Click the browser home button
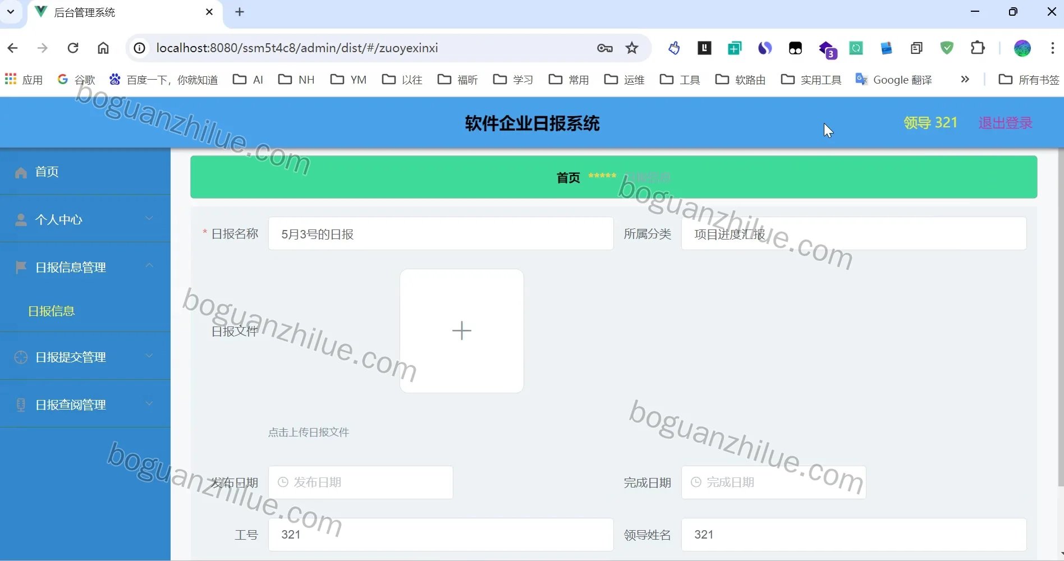Viewport: 1064px width, 561px height. pos(103,48)
